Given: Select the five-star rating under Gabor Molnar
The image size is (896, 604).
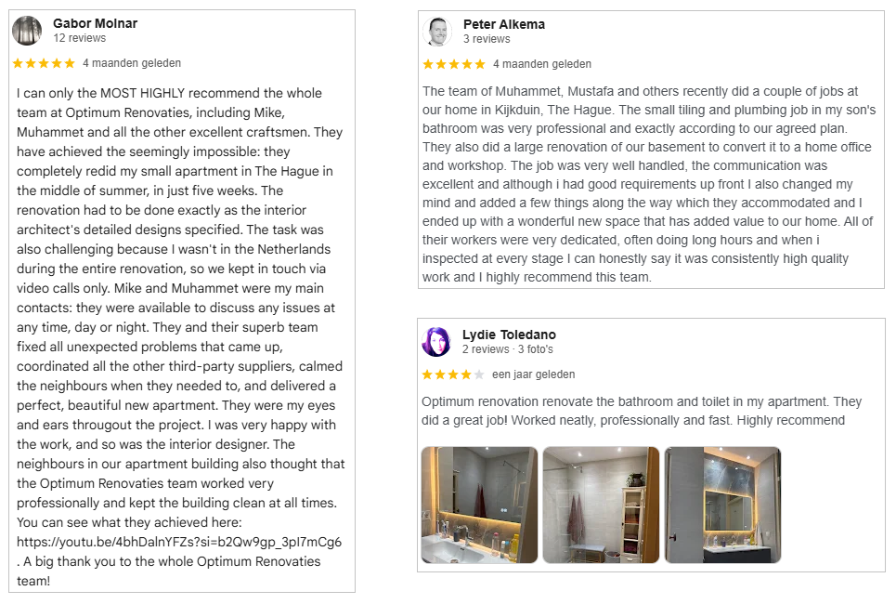Looking at the screenshot, I should pos(43,63).
